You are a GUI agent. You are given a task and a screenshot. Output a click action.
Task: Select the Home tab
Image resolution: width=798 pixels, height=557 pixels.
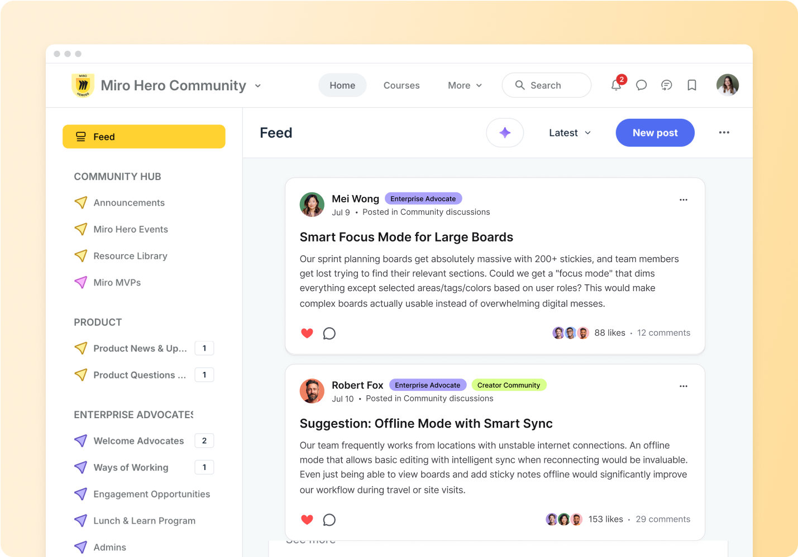[x=342, y=85]
